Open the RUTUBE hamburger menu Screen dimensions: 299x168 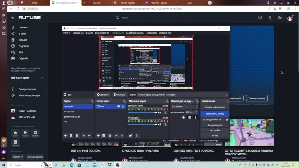(13, 18)
